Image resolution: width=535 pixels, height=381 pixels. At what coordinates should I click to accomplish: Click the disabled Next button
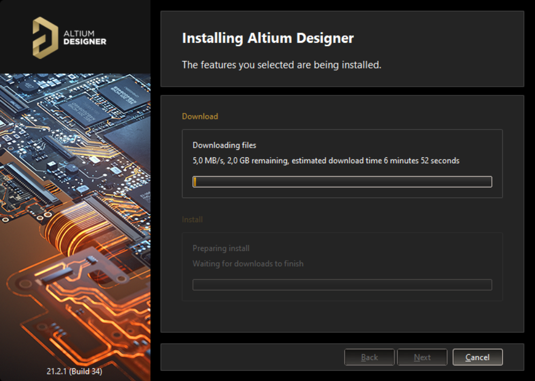pyautogui.click(x=422, y=357)
